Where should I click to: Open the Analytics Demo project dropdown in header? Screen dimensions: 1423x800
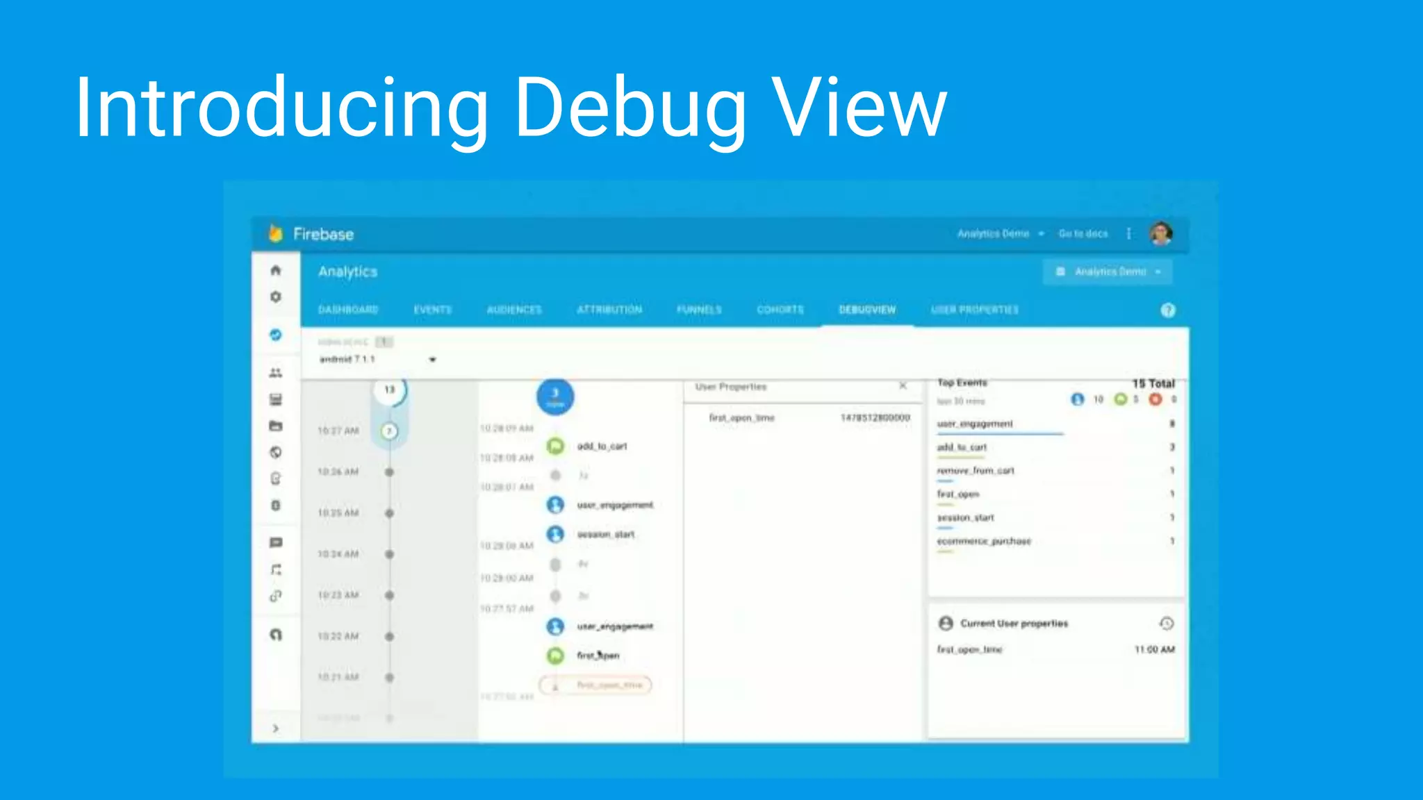pyautogui.click(x=1001, y=233)
